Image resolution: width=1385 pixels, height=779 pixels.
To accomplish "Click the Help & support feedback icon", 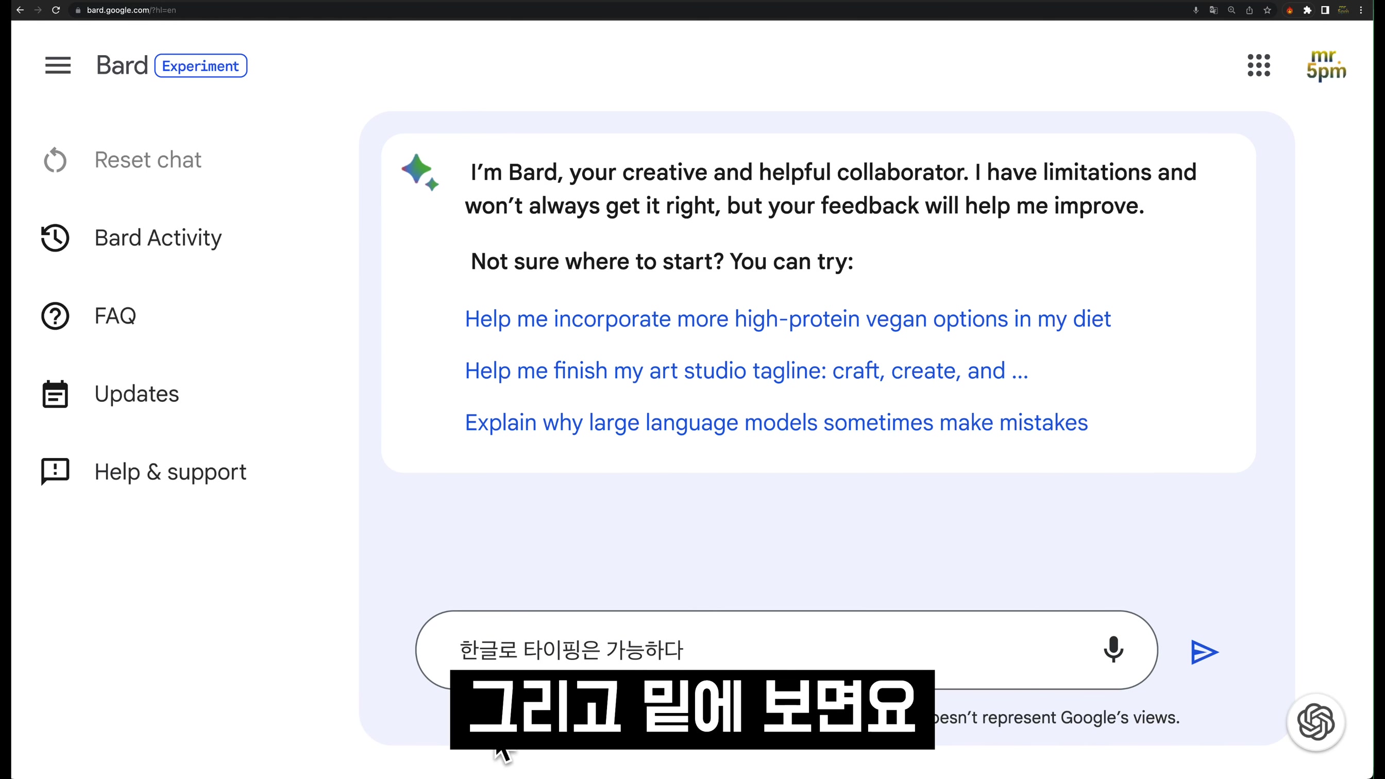I will point(55,472).
